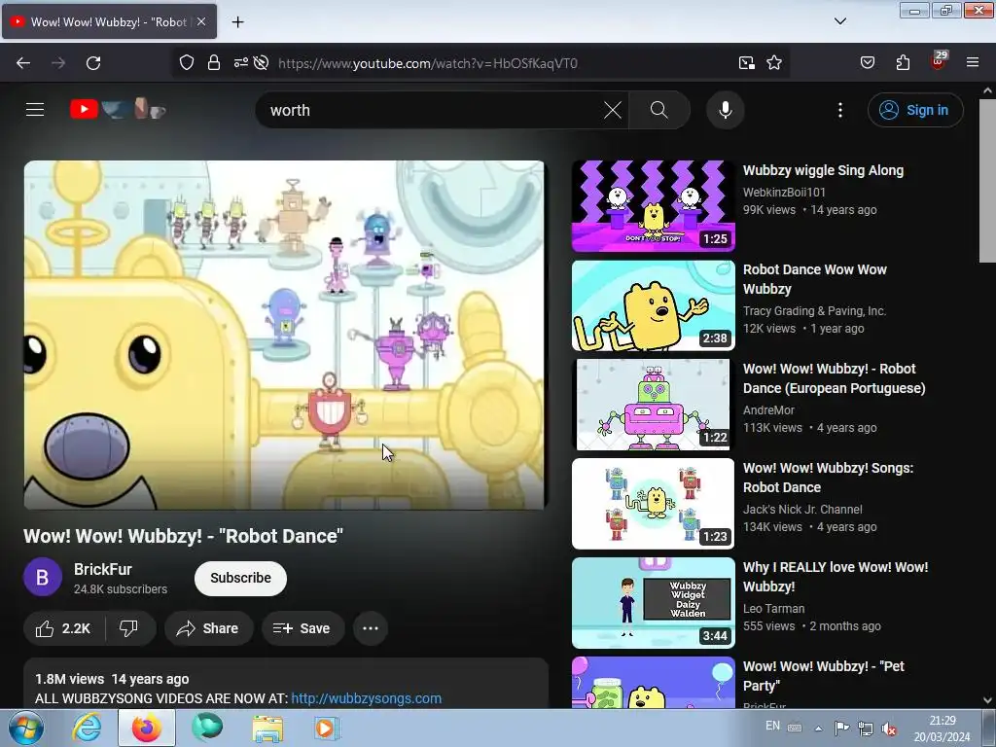Image resolution: width=996 pixels, height=747 pixels.
Task: Click the Share button
Action: 208,628
